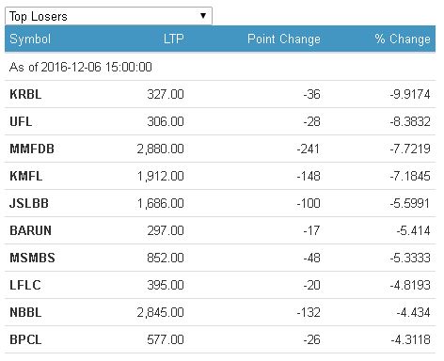
Task: Click KRBL's 327.00 LTP value
Action: click(166, 94)
